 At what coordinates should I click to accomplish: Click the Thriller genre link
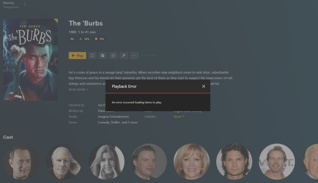point(115,122)
